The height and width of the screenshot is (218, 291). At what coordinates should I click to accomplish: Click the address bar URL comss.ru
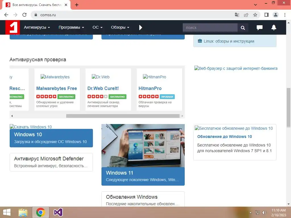[48, 15]
